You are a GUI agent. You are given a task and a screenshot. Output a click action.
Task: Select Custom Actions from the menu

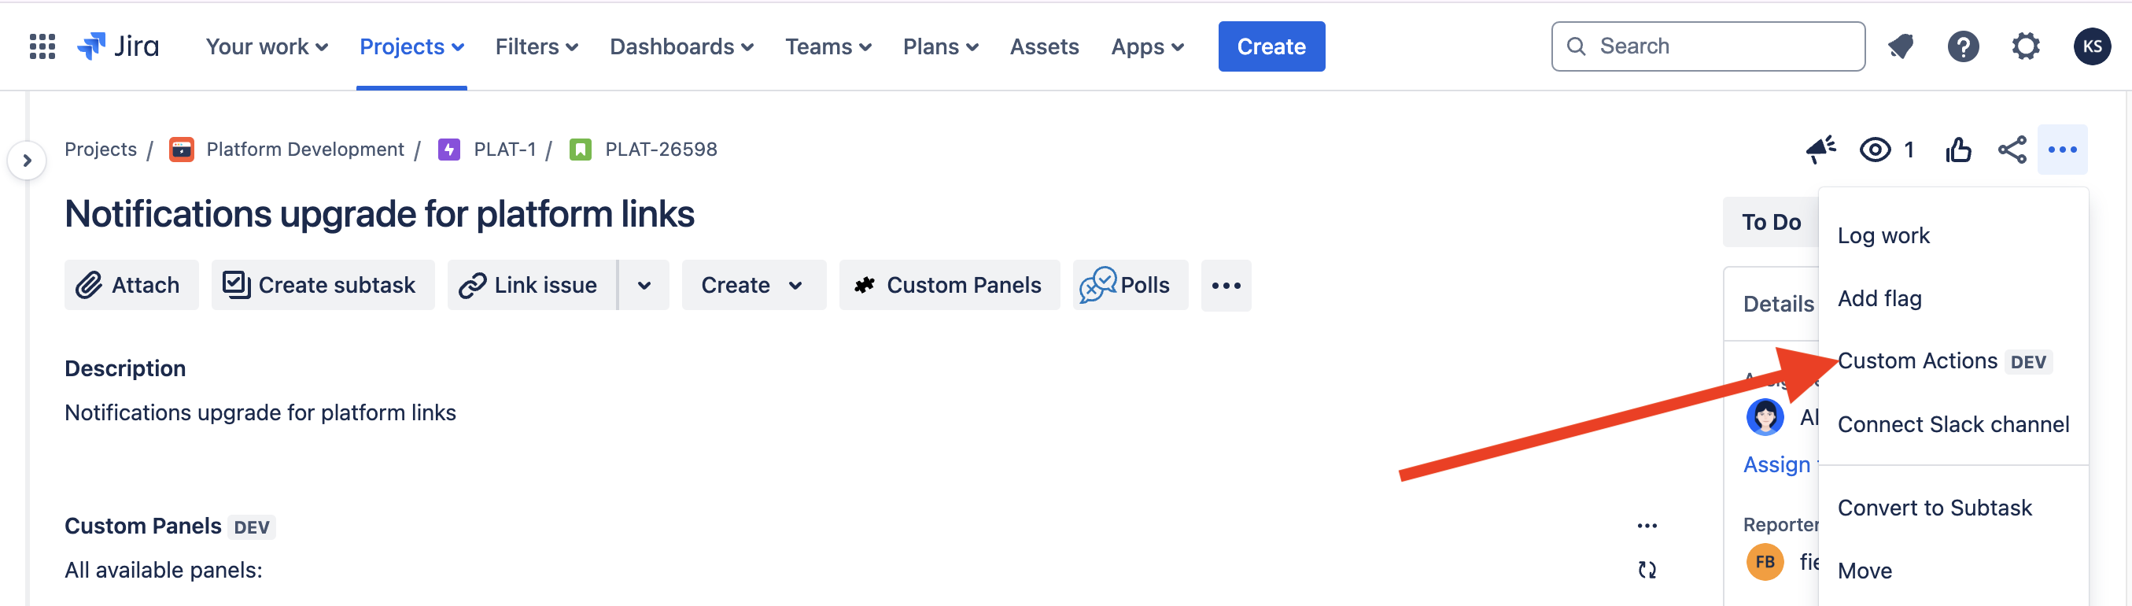click(x=1916, y=361)
